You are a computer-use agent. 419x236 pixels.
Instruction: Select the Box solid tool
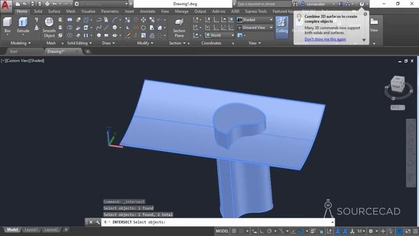7,25
